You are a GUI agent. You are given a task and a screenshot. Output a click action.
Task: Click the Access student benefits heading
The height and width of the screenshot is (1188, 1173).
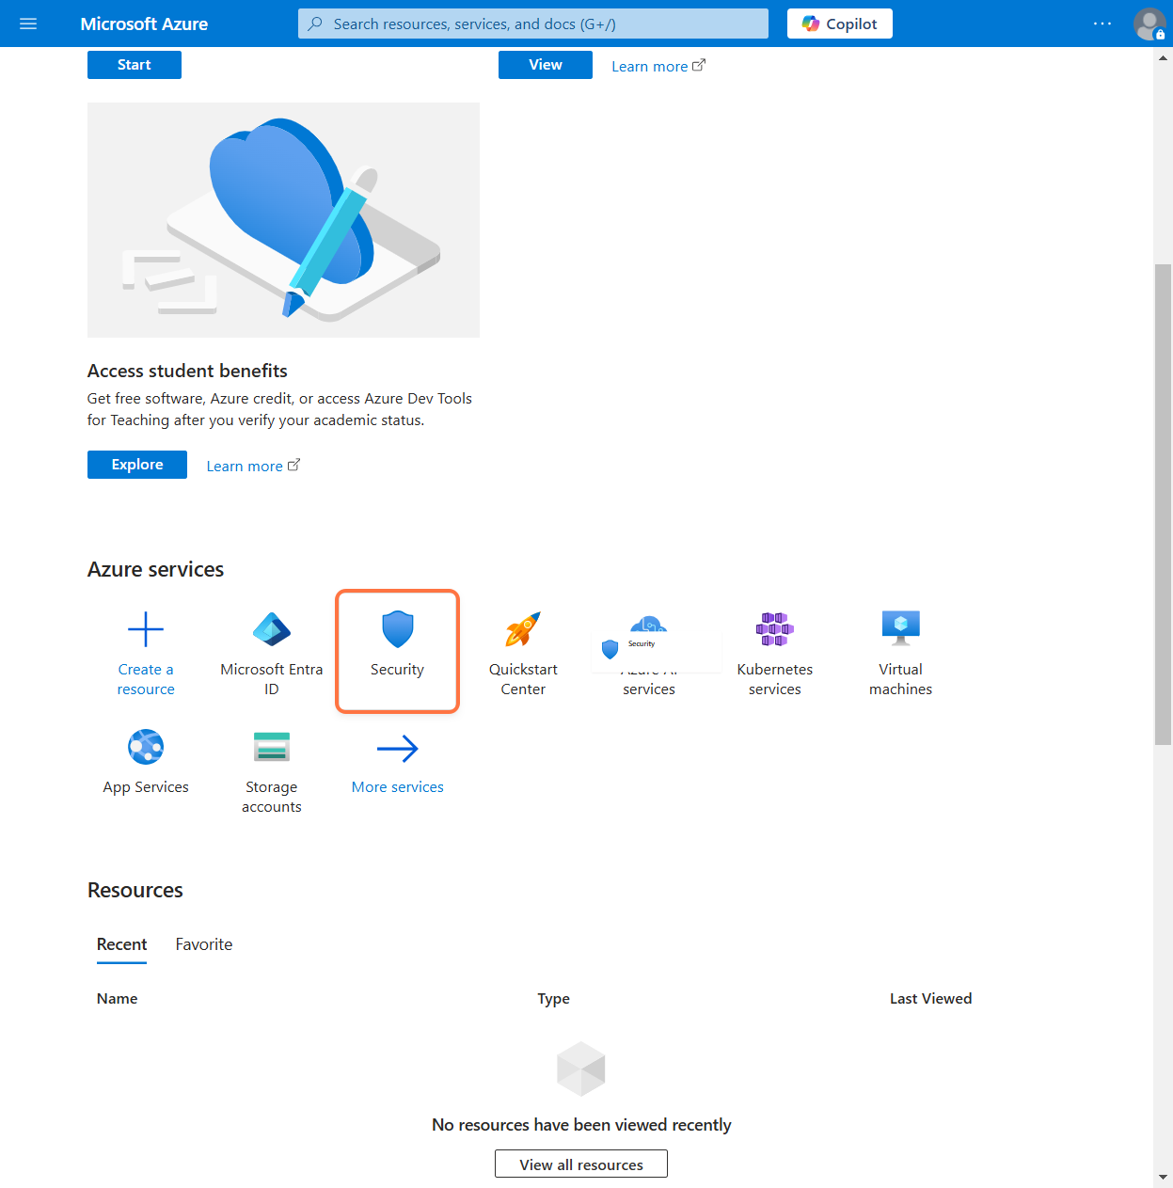(187, 371)
